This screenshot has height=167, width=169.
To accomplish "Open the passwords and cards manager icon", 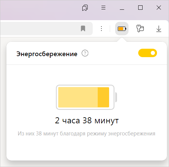I will pos(140,29).
